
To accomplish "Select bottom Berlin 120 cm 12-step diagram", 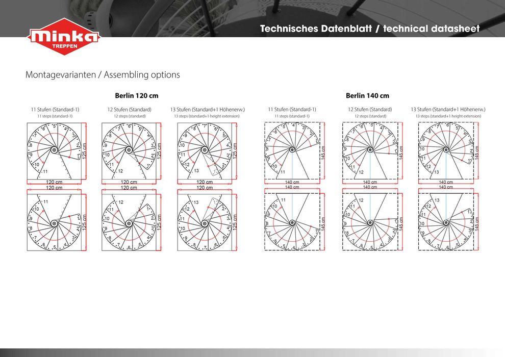I will coord(132,220).
